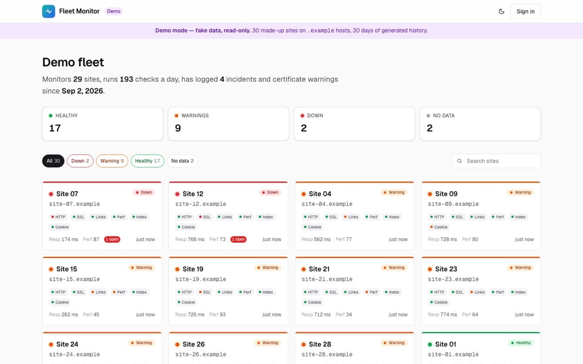Screen dimensions: 583x364
Task: Open the HEALTHY 17 summary card
Action: [103, 124]
